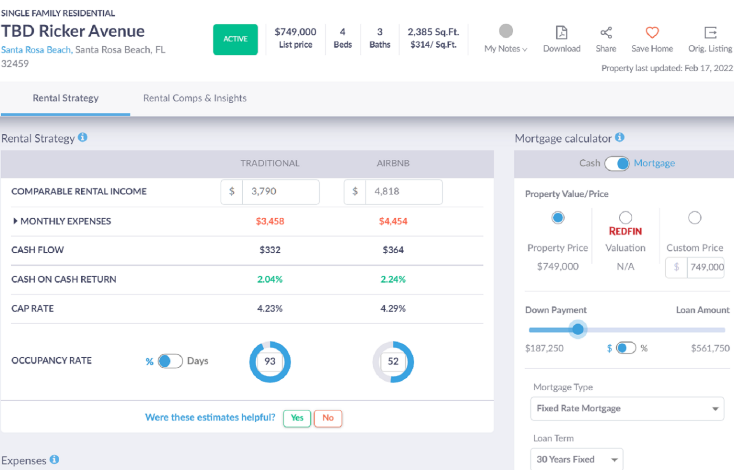Click the Rental Strategy info icon
Screen dimensions: 734x470
[83, 138]
